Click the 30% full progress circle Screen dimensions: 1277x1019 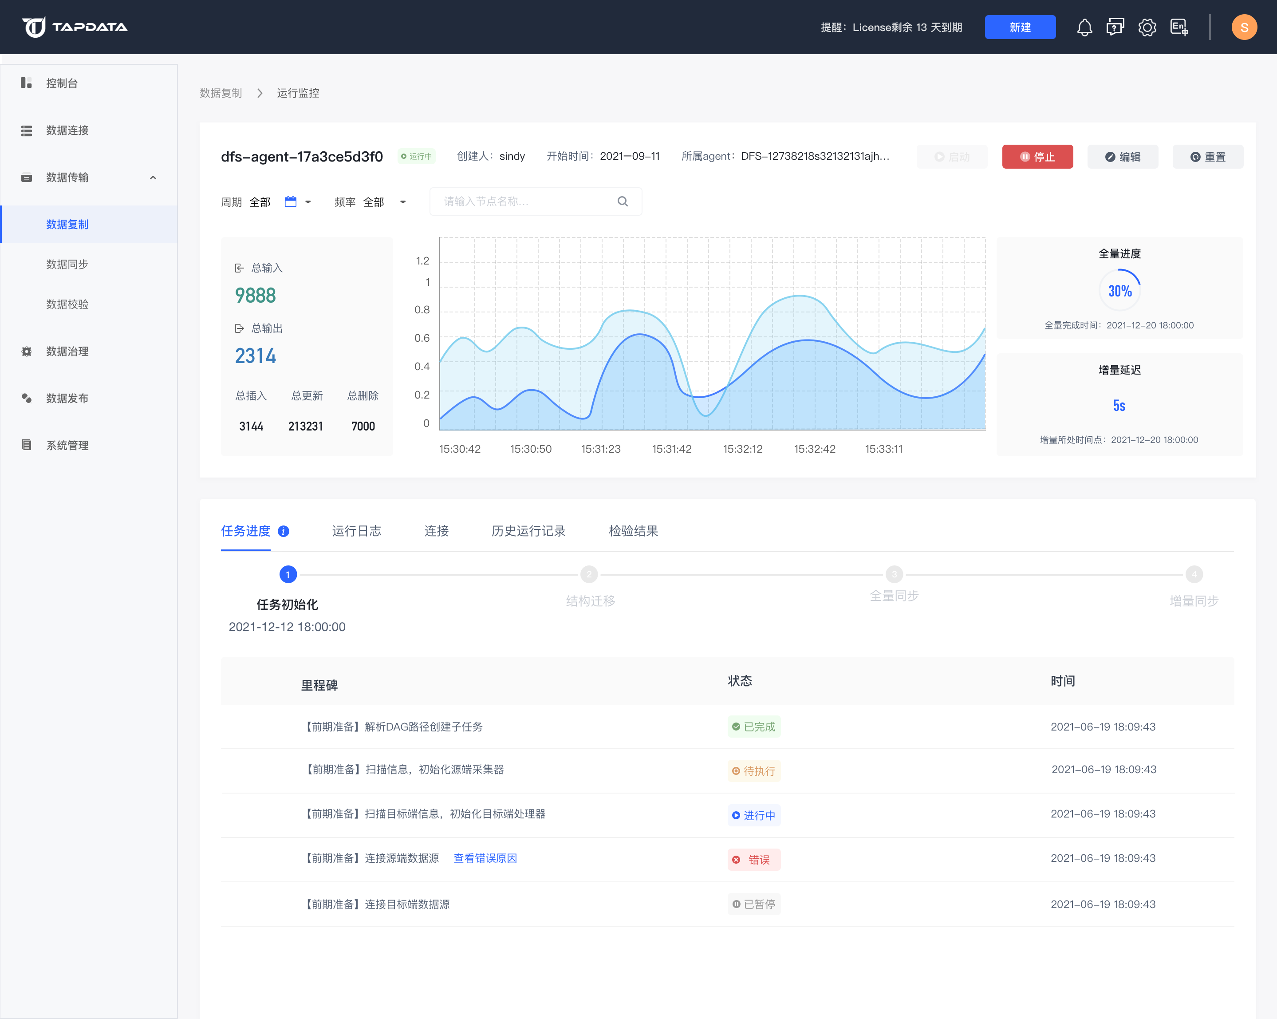click(1119, 290)
